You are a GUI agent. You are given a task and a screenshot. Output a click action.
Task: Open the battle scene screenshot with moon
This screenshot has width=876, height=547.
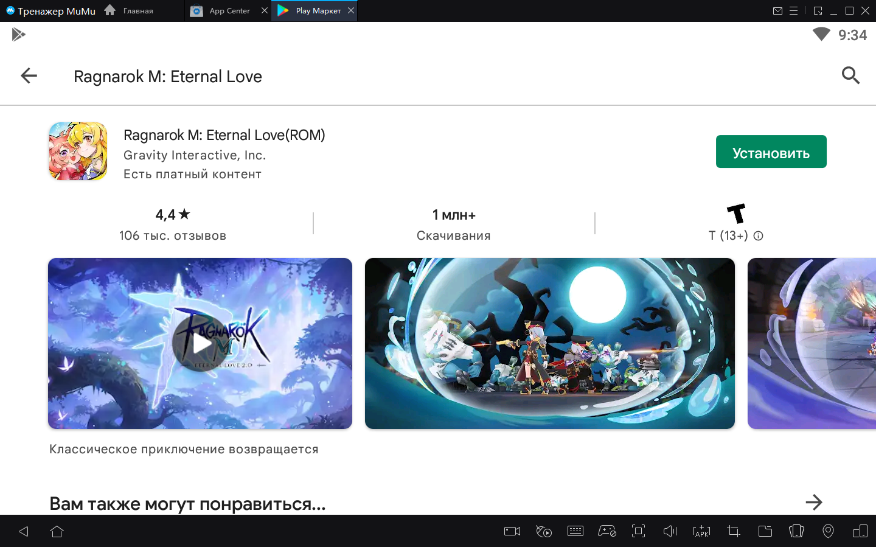tap(549, 344)
